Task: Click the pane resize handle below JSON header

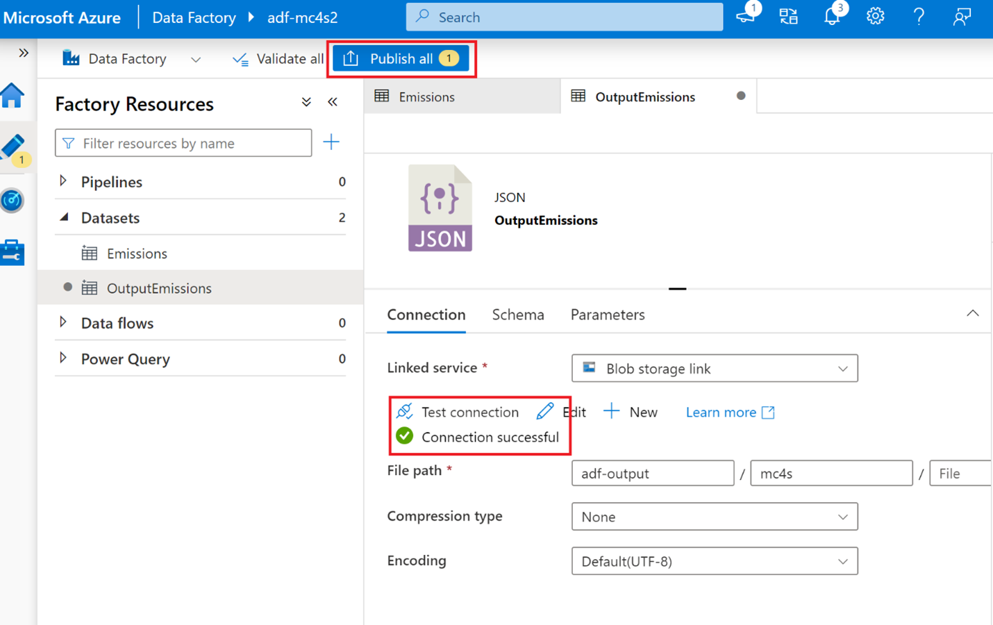Action: pos(678,288)
